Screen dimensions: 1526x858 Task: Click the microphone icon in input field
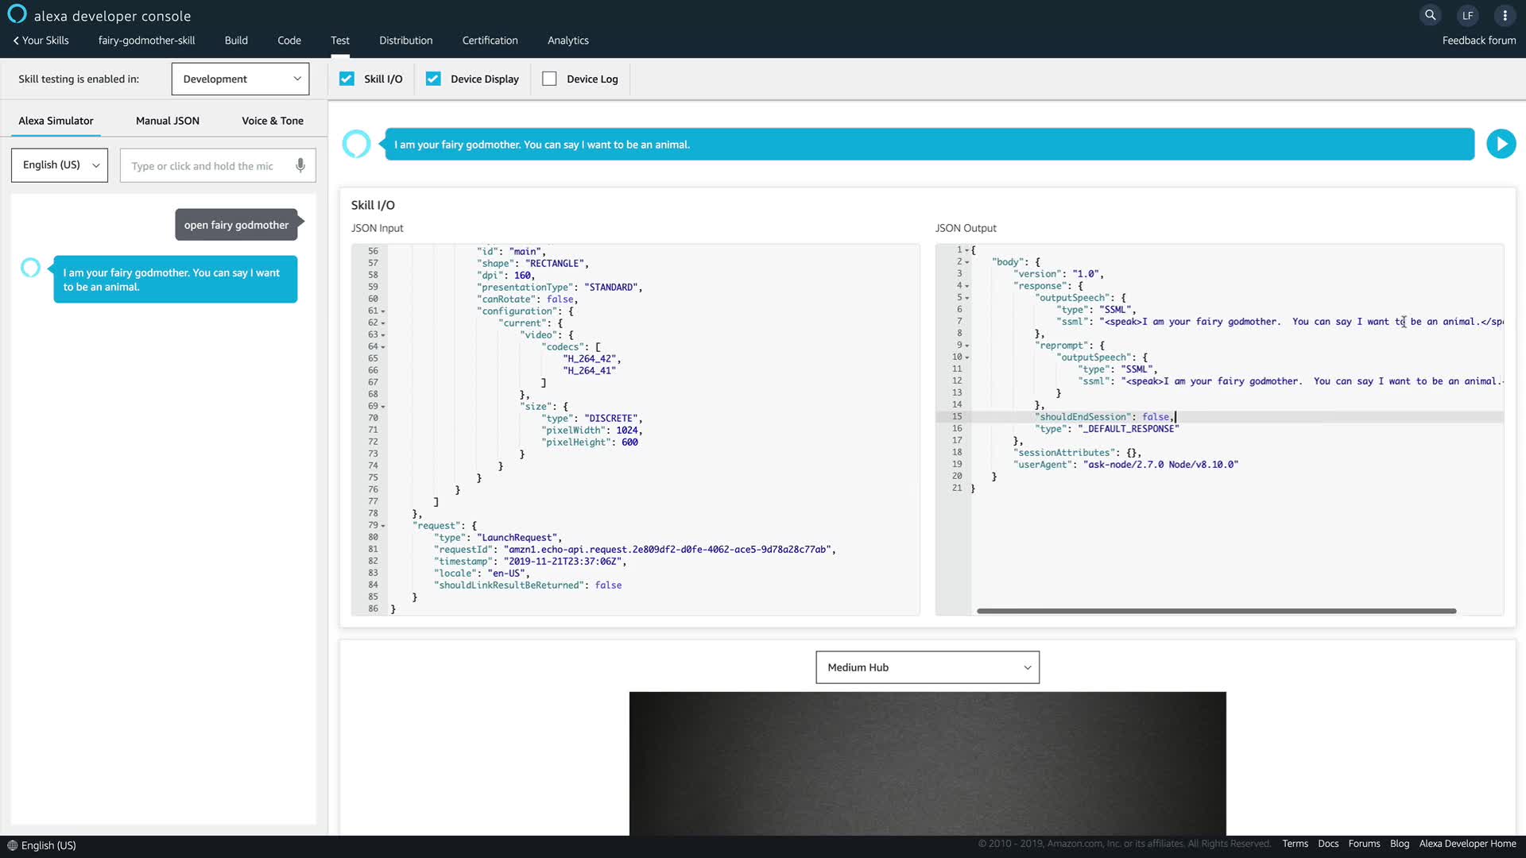pyautogui.click(x=300, y=165)
